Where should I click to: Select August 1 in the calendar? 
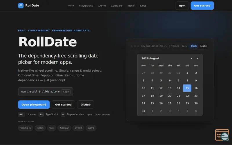[x=187, y=73]
